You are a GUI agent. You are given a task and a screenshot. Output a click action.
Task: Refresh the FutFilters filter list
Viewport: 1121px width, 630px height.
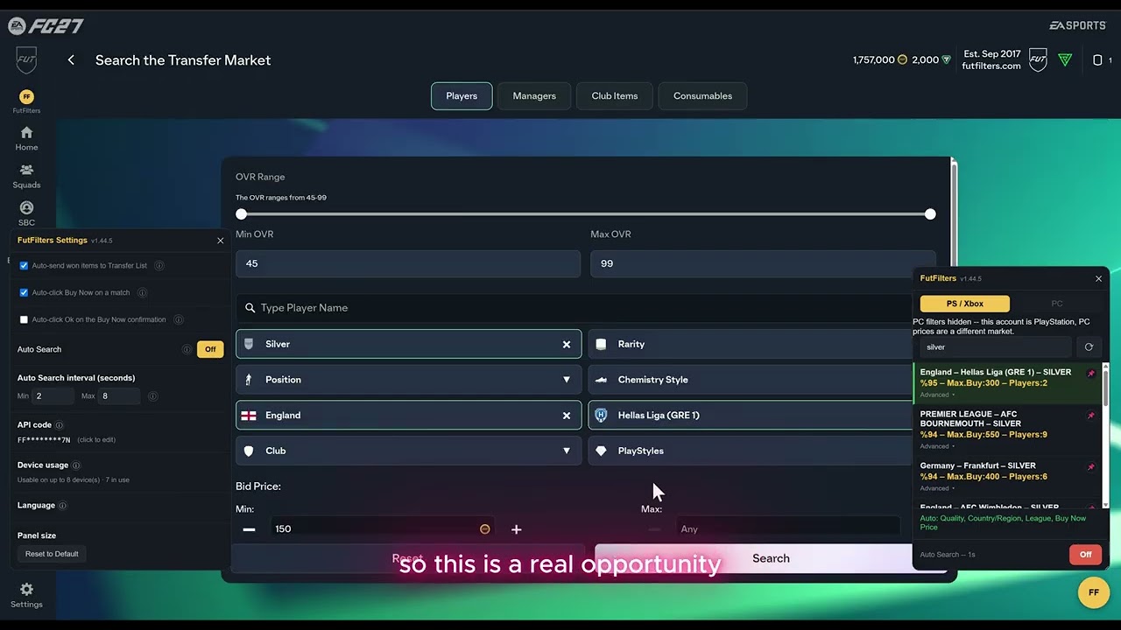pos(1089,347)
